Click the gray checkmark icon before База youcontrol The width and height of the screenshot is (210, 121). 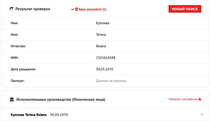point(73,9)
